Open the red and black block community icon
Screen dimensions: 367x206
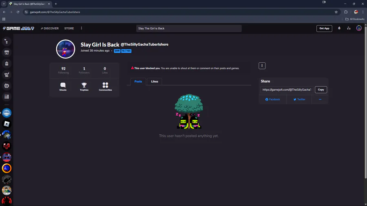pyautogui.click(x=7, y=146)
